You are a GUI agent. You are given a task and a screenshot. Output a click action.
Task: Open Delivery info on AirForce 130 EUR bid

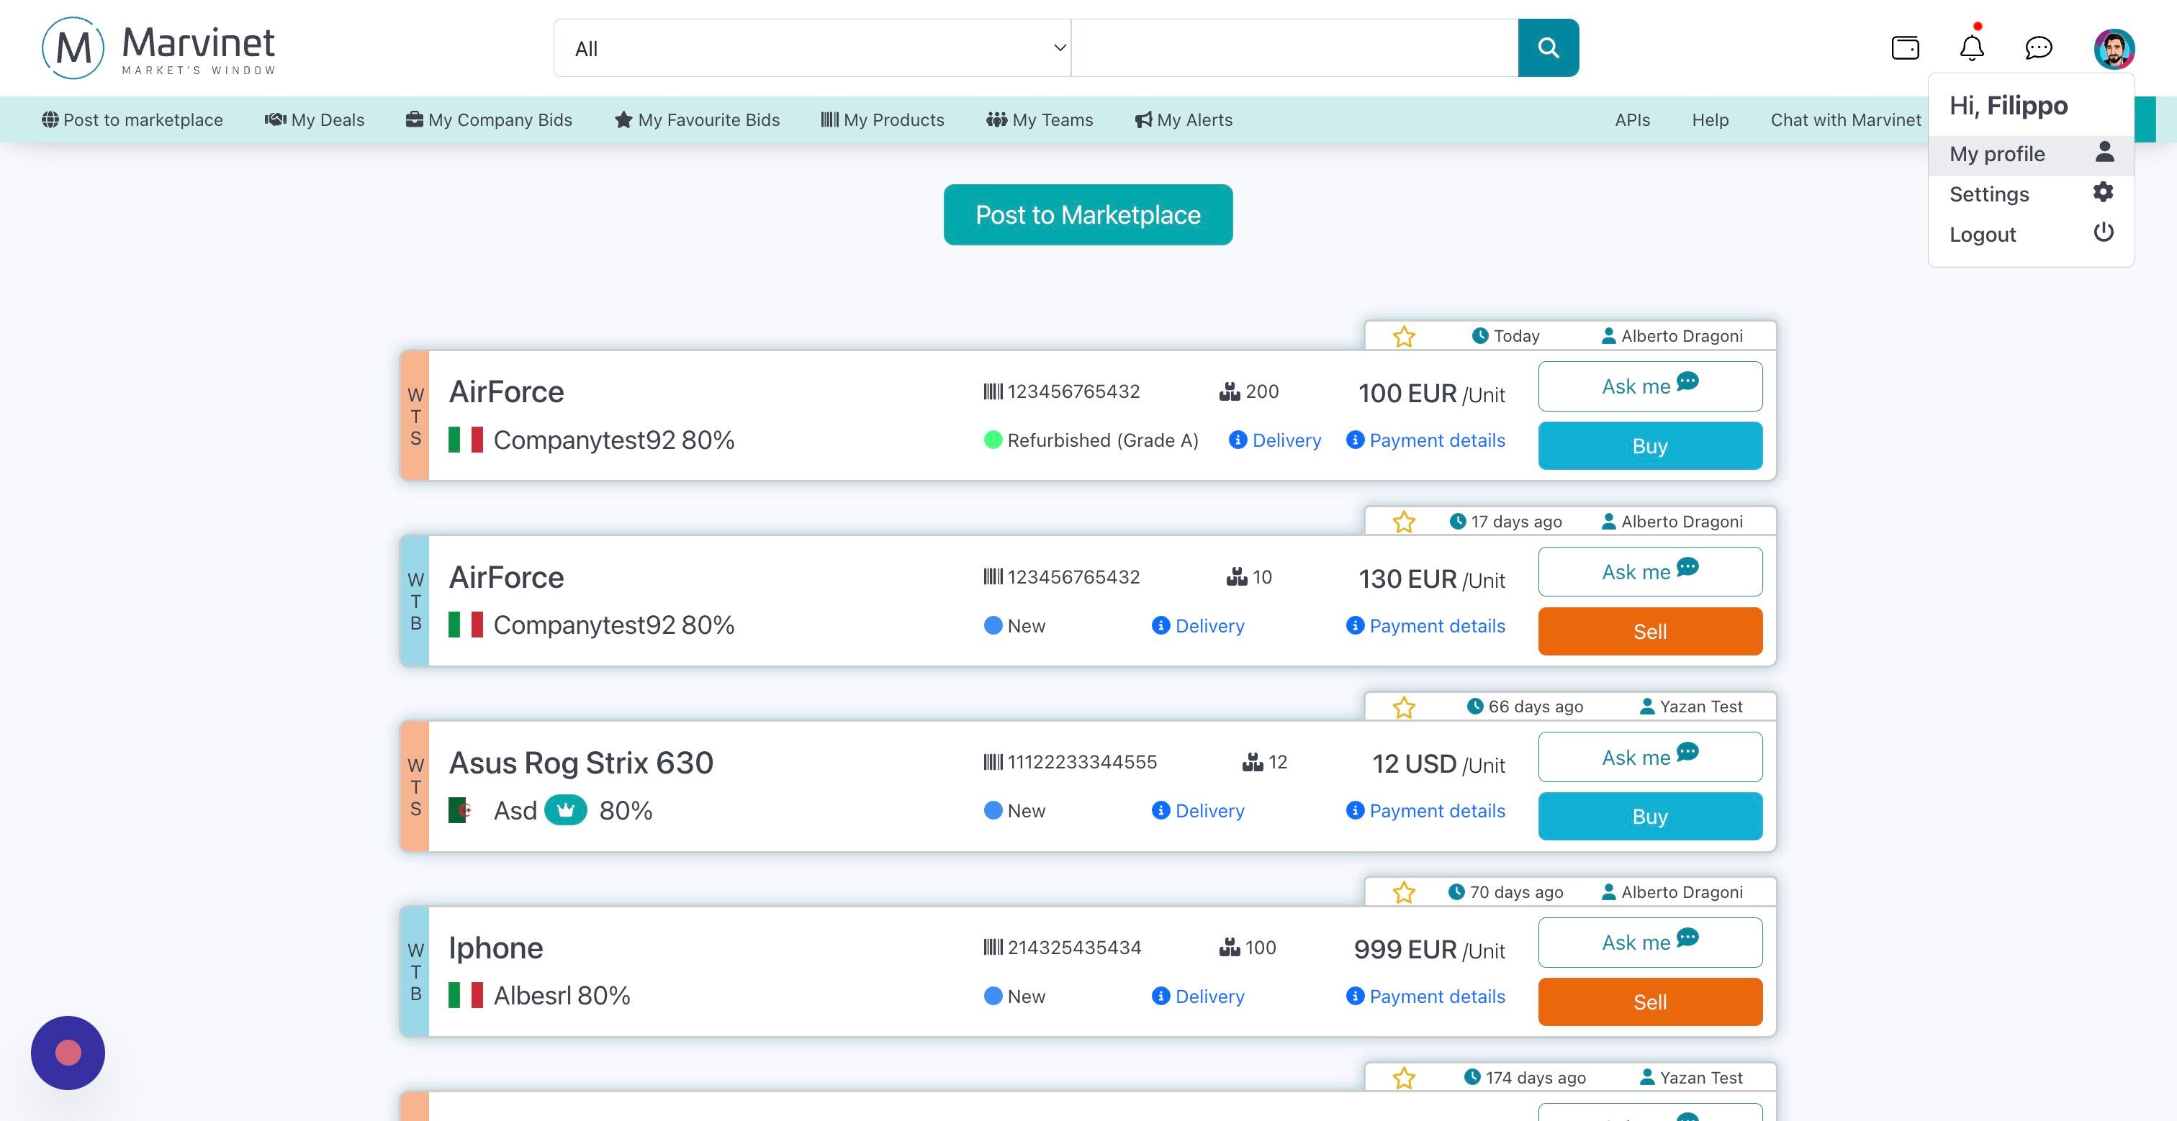pyautogui.click(x=1199, y=626)
